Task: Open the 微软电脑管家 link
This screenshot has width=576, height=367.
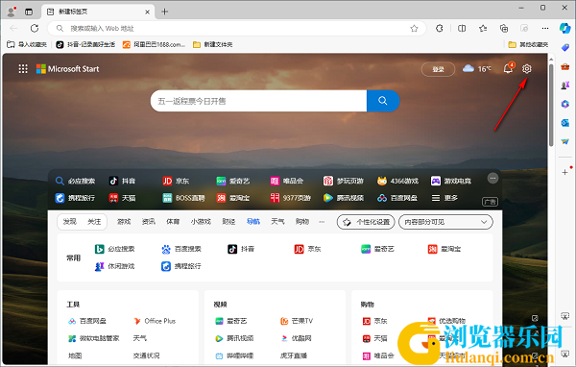Action: point(94,338)
